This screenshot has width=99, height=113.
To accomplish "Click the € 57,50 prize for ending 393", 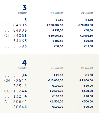I will point(59,46).
